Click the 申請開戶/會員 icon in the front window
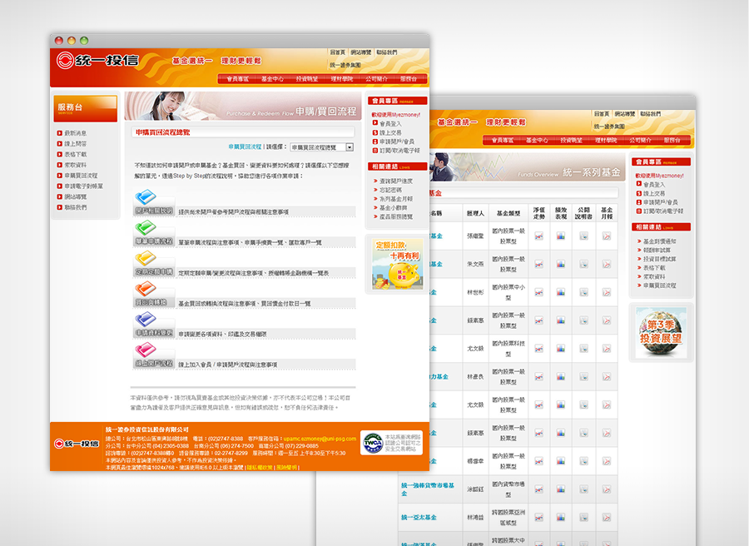This screenshot has height=546, width=749. pyautogui.click(x=375, y=141)
